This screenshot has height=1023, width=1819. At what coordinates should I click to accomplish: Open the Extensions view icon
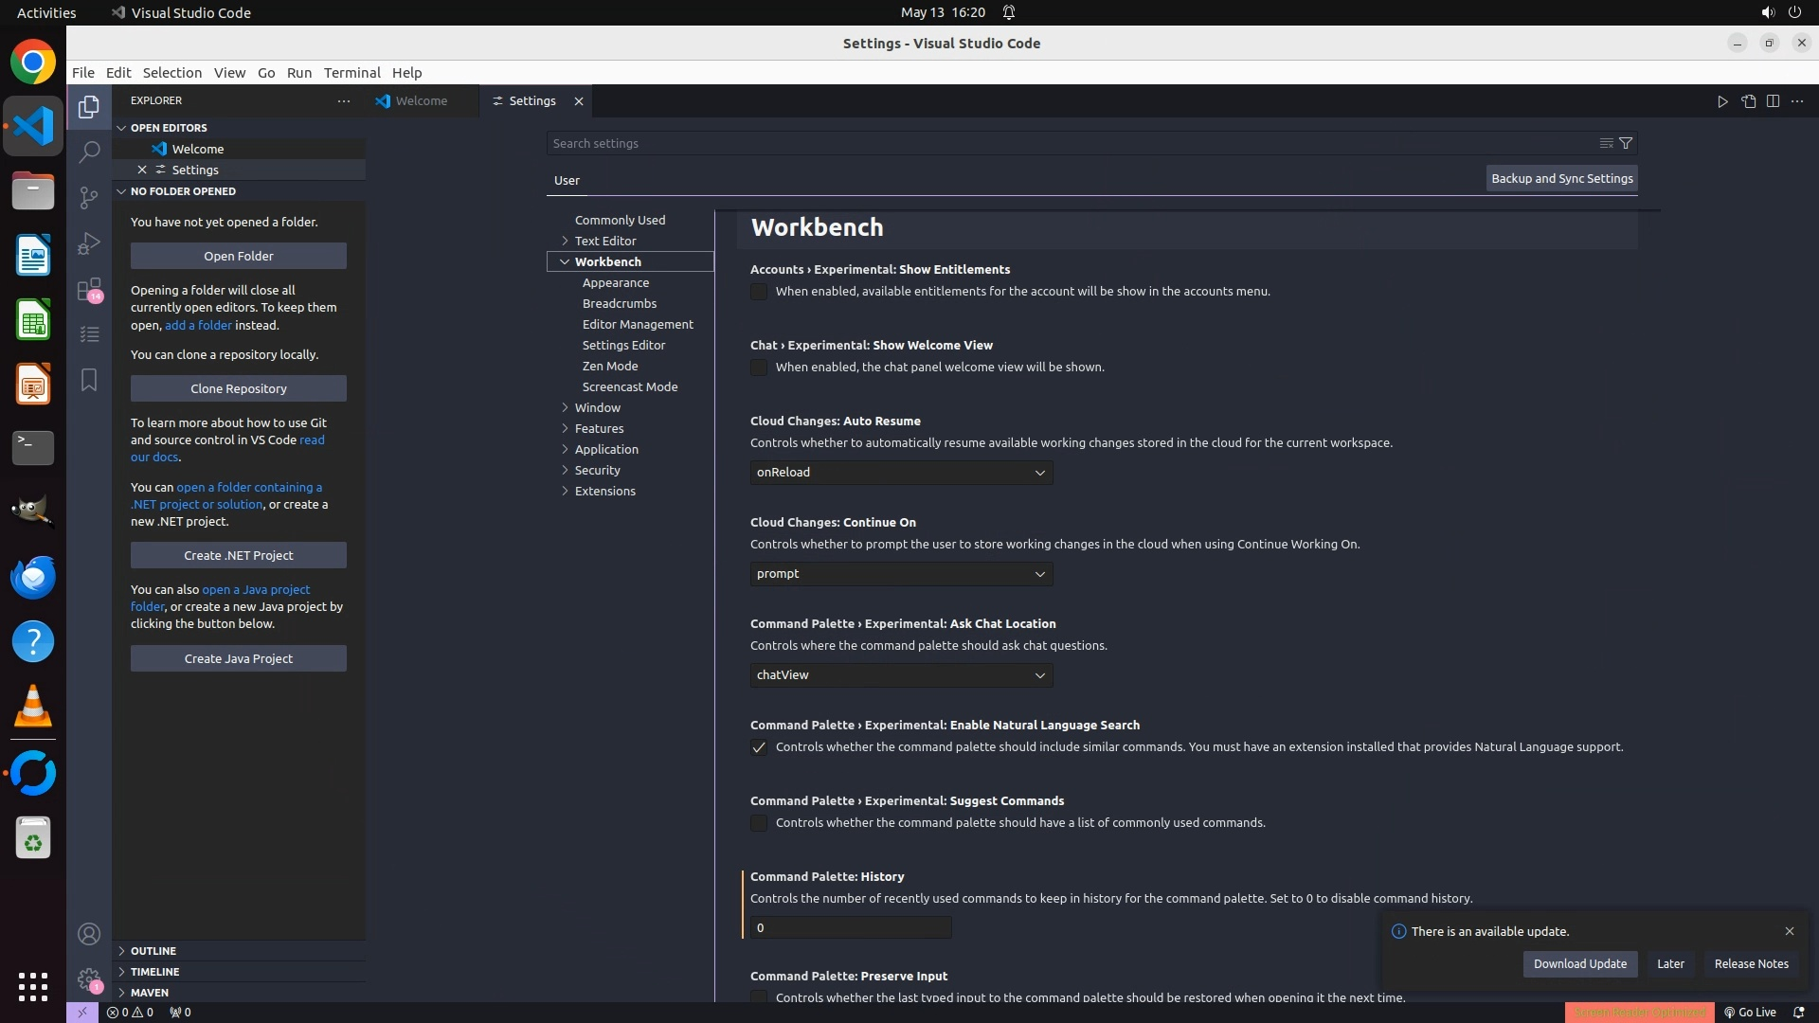89,289
